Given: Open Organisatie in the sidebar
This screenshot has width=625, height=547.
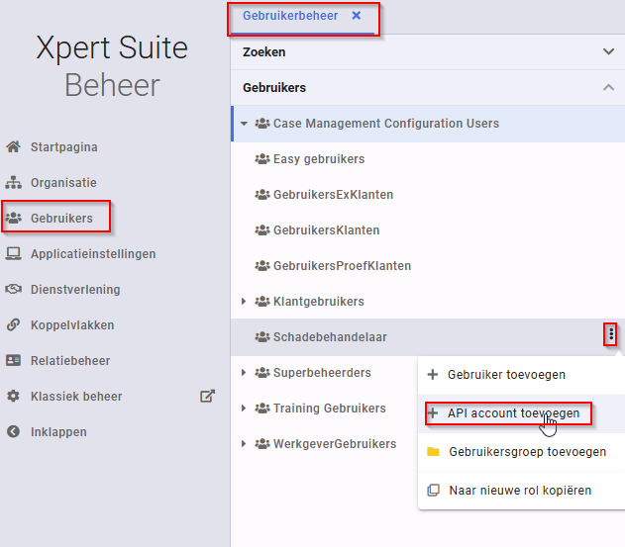Looking at the screenshot, I should pos(63,182).
